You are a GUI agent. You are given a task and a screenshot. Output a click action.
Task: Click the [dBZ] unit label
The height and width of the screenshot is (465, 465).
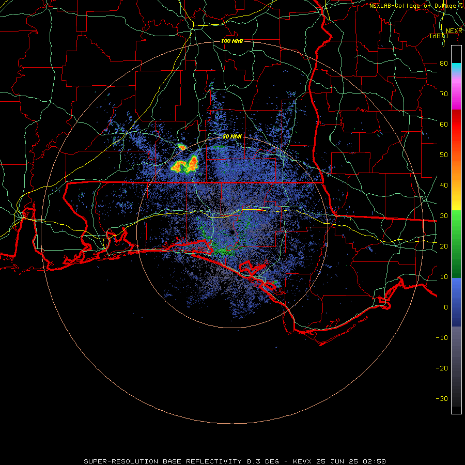coord(439,36)
